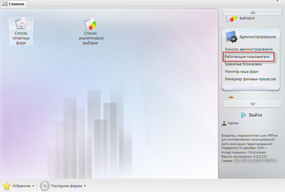Click the Администрирование gear icon
Screen dimensions: 285x192
[232, 37]
